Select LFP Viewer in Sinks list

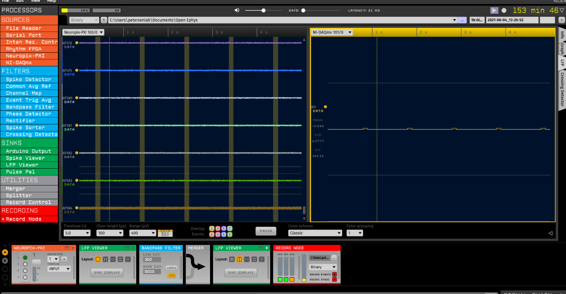click(29, 165)
